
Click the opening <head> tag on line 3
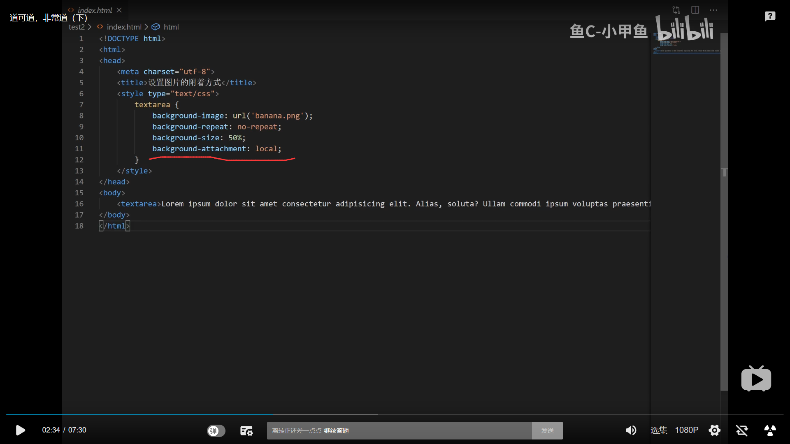(x=112, y=61)
